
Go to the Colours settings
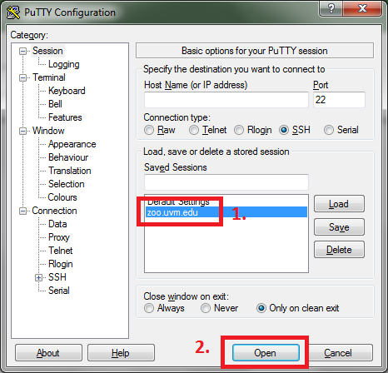click(62, 197)
